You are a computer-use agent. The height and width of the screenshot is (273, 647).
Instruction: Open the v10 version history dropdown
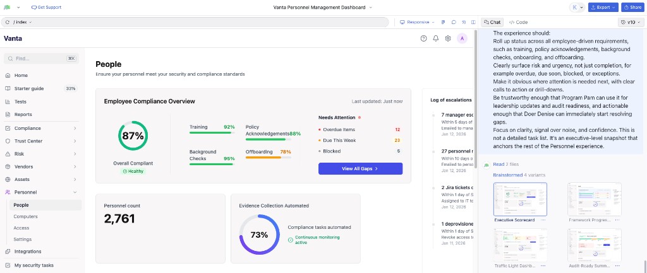click(630, 22)
